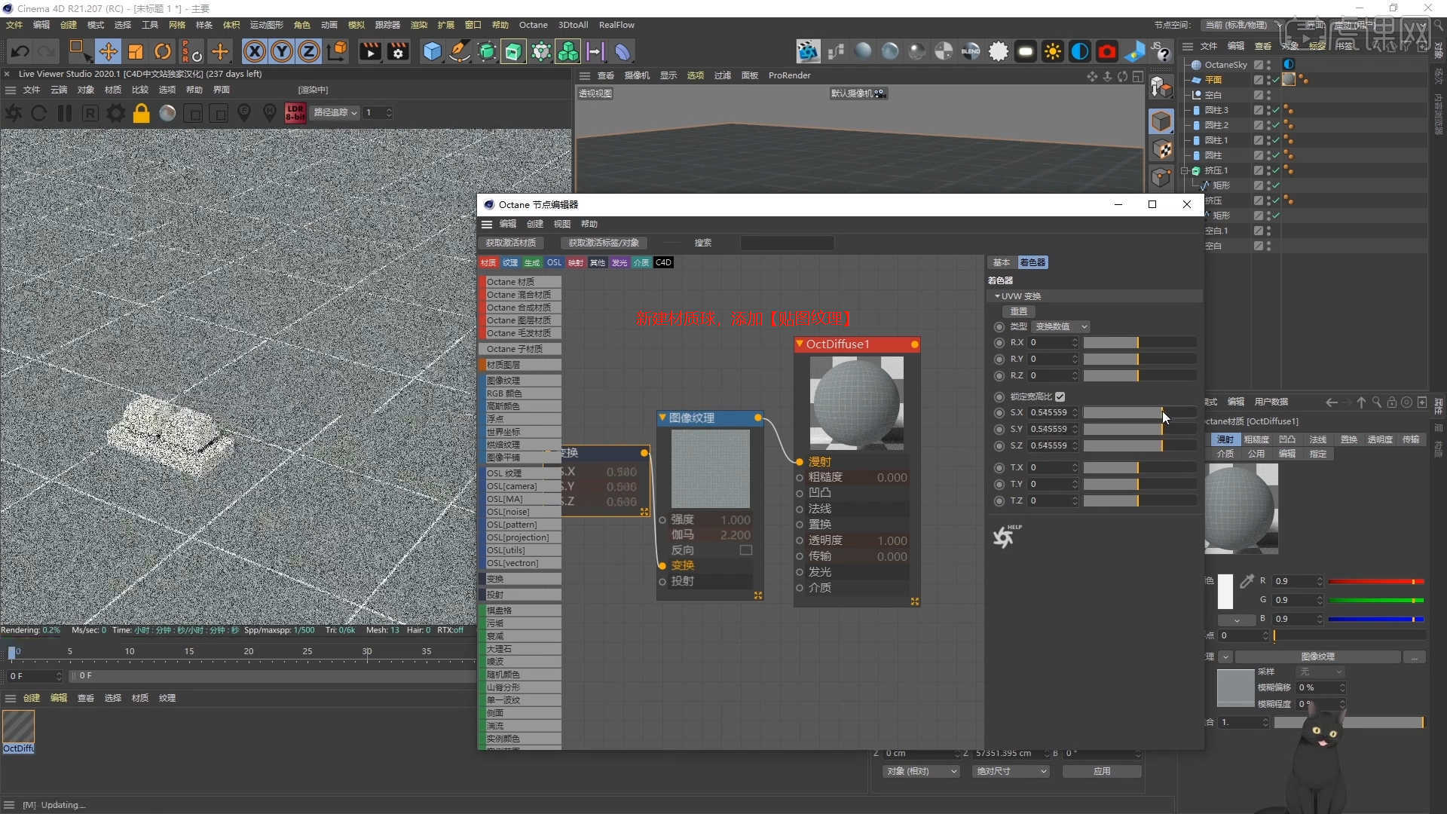Open the Render Settings clapperboard gear icon
This screenshot has width=1447, height=814.
coord(398,51)
